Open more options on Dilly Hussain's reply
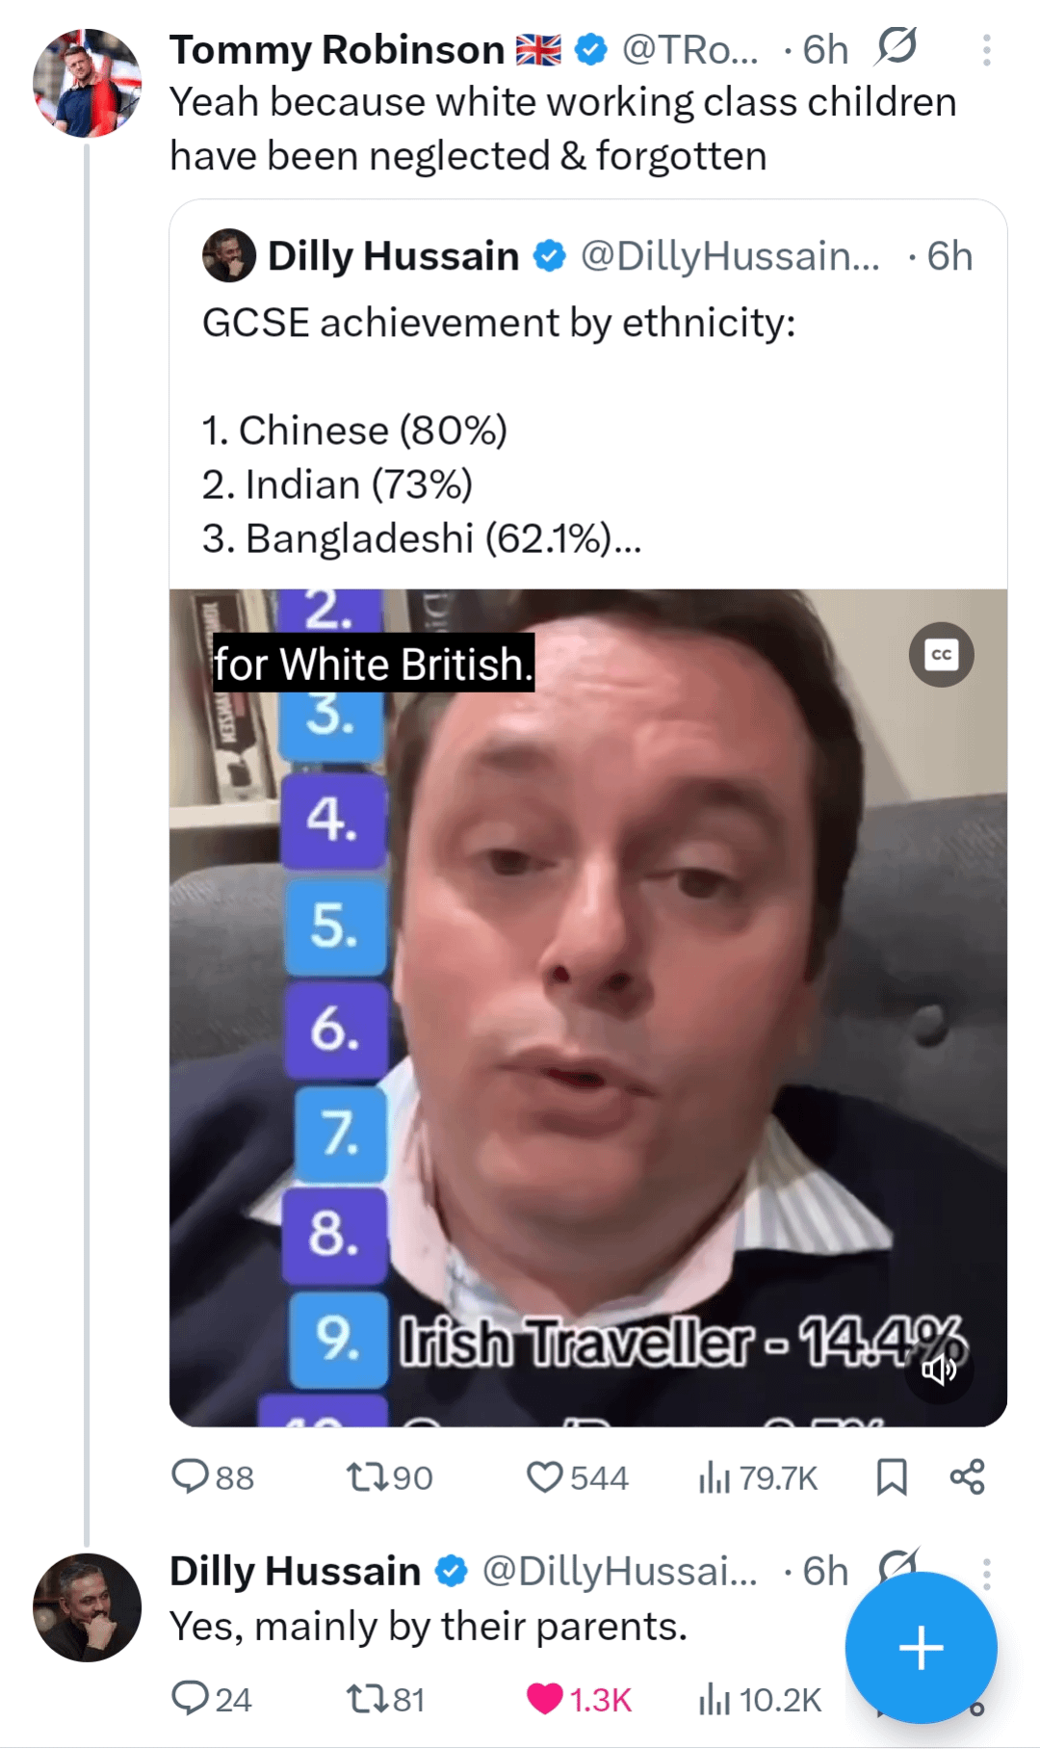Viewport: 1040px width, 1749px height. point(986,1573)
